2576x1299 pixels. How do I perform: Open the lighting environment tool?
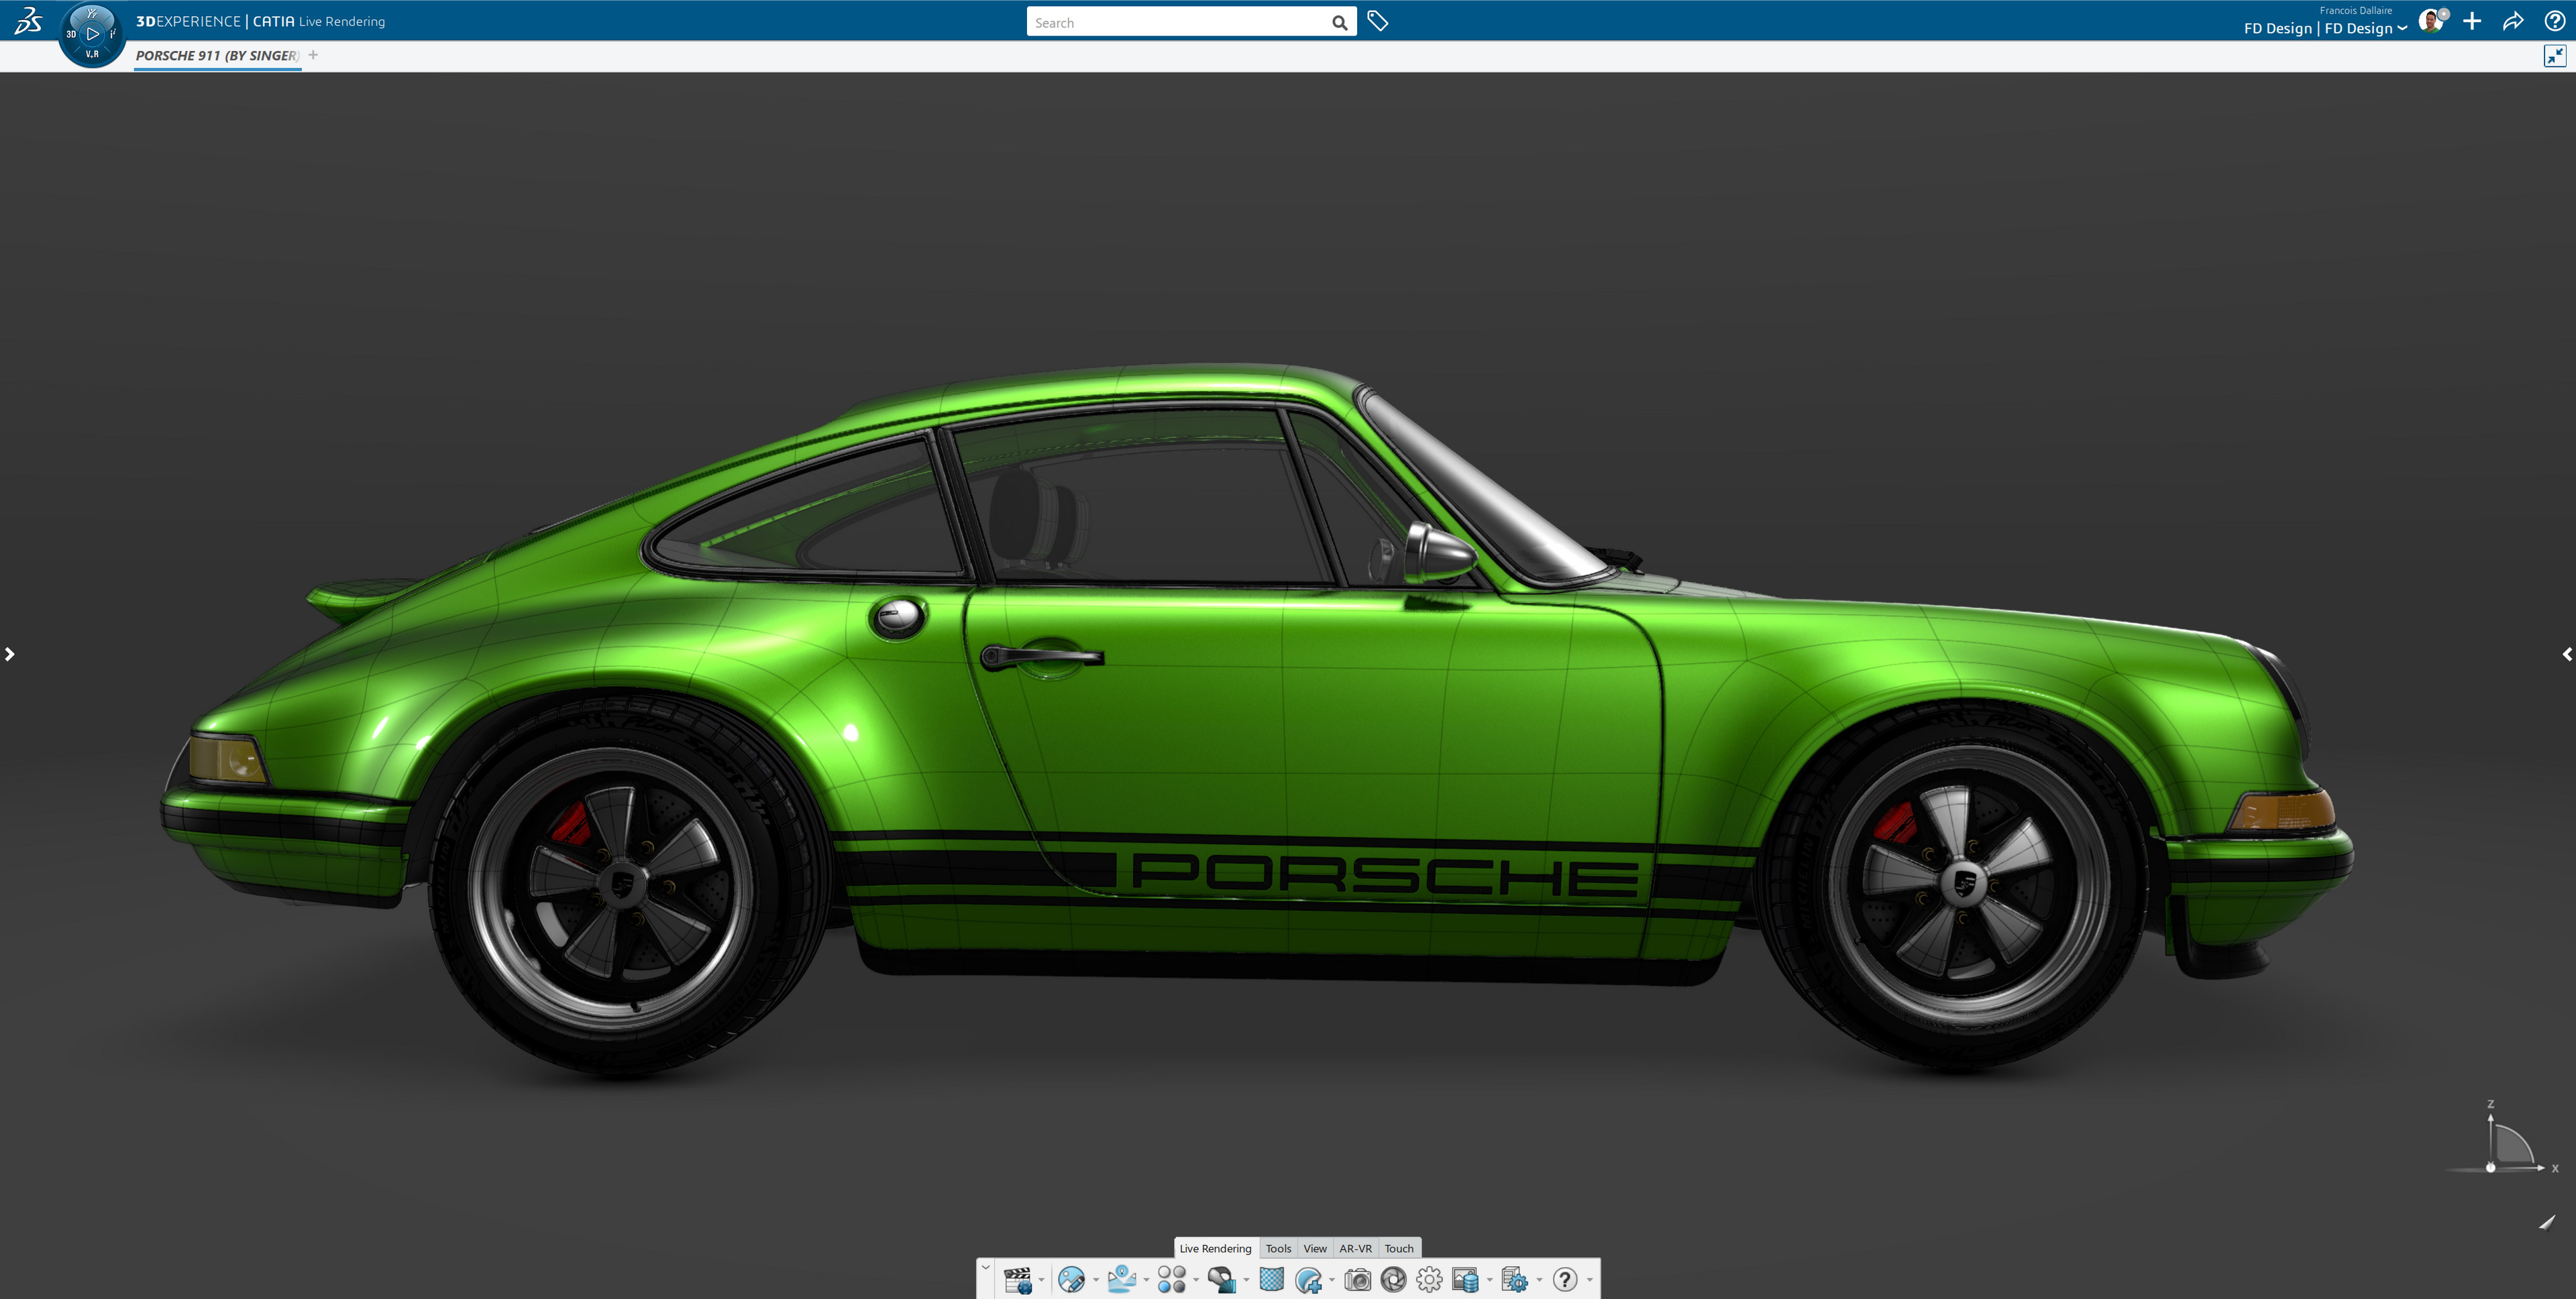[1123, 1281]
